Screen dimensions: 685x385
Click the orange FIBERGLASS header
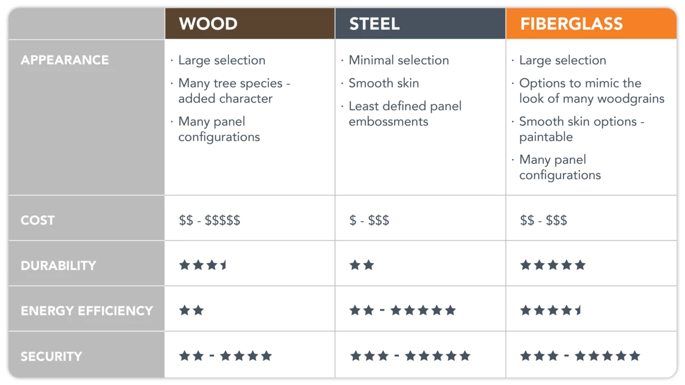point(591,24)
